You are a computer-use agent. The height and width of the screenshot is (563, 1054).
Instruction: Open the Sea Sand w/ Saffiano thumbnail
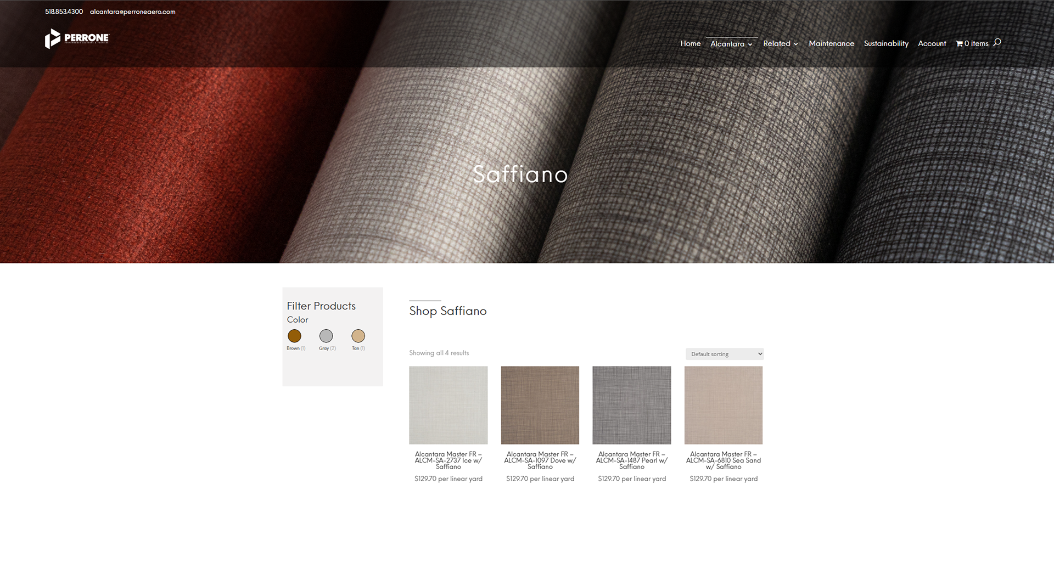click(x=724, y=405)
